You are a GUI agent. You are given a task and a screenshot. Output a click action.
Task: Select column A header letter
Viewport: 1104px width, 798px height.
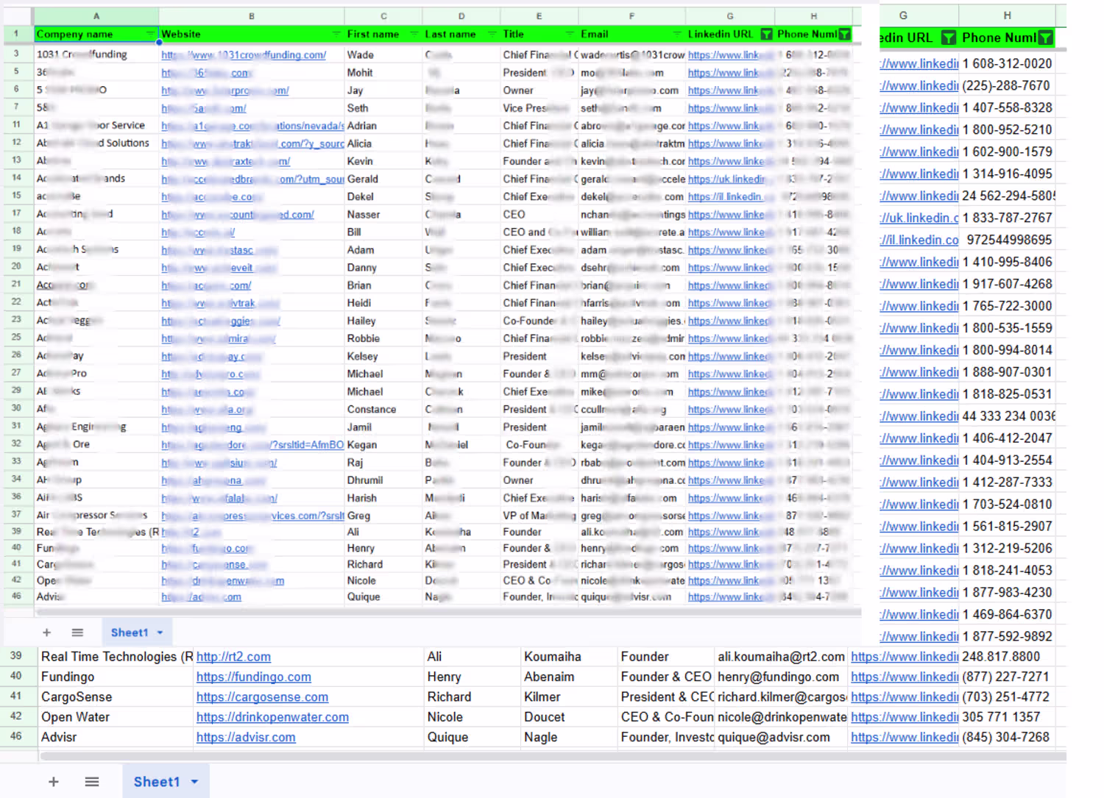(x=96, y=15)
